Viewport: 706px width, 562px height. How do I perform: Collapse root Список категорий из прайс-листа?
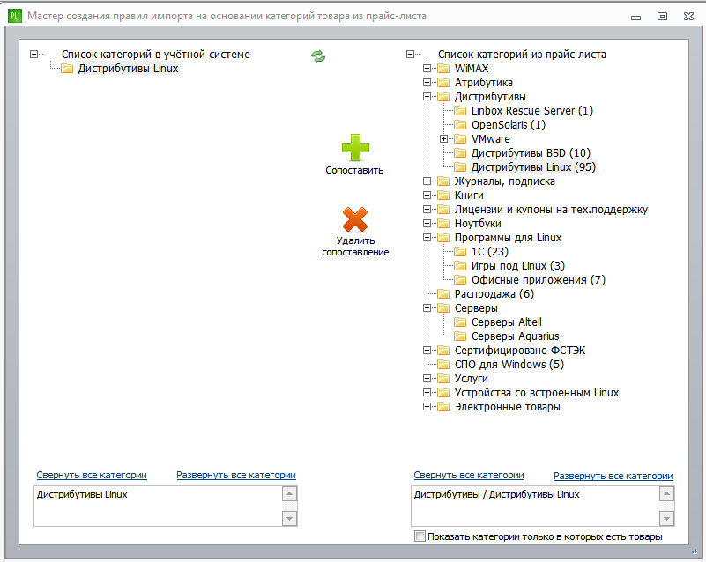pyautogui.click(x=410, y=54)
